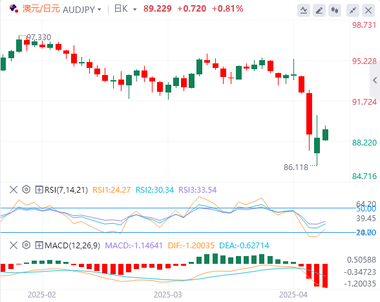This screenshot has height=302, width=380.
Task: Expand the side panel chevron
Action: coord(375,80)
